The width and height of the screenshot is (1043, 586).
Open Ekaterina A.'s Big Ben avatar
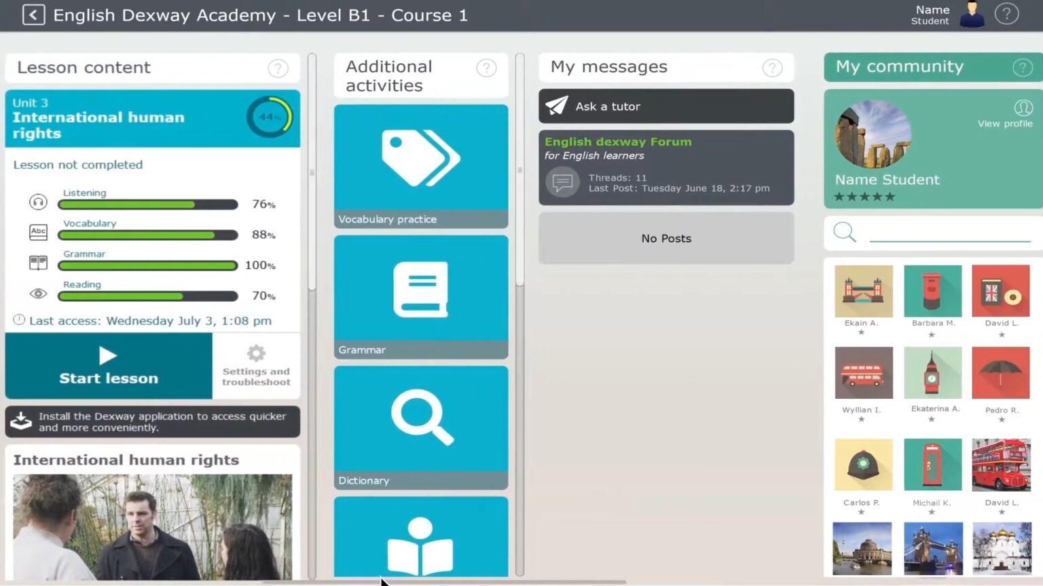(933, 372)
